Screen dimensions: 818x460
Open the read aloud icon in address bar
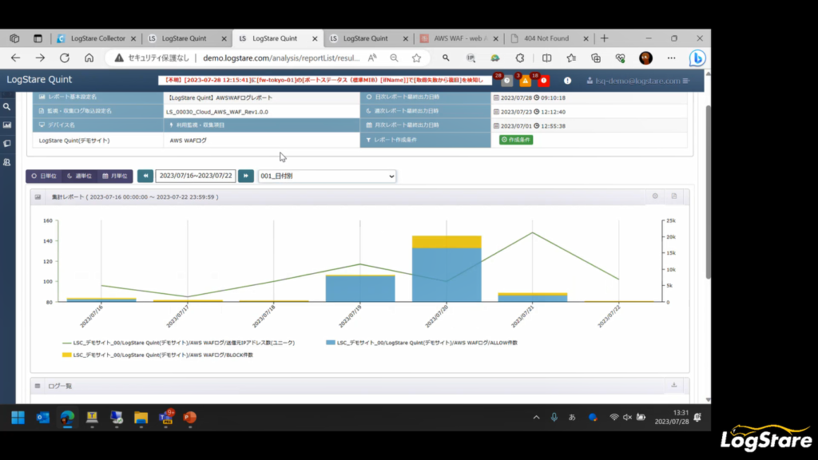tap(372, 57)
